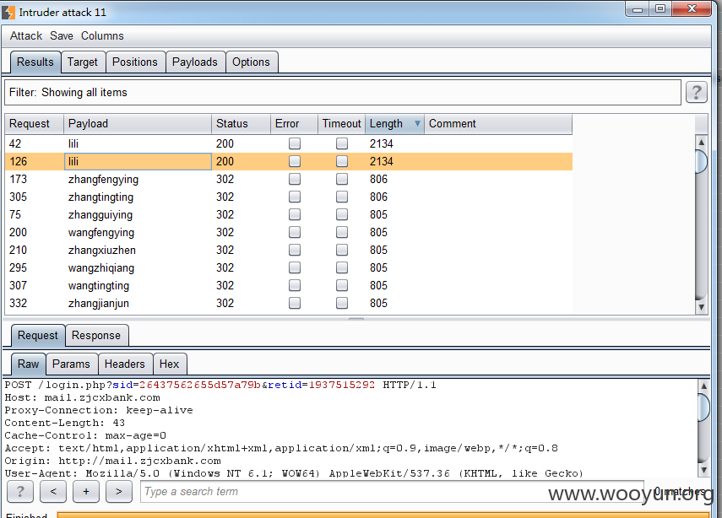
Task: Select row with payload zhangxiuzhen
Action: [x=289, y=250]
